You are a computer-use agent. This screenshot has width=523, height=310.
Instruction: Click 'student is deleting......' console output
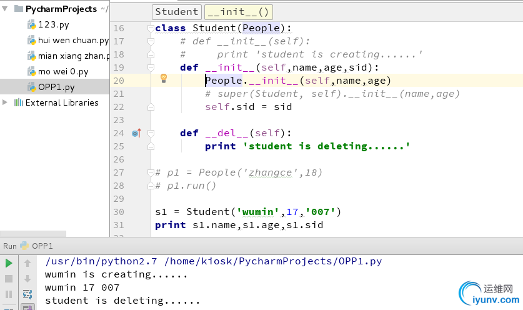122,301
